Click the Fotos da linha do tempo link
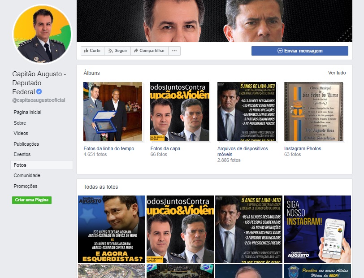The height and width of the screenshot is (278, 364). 109,148
